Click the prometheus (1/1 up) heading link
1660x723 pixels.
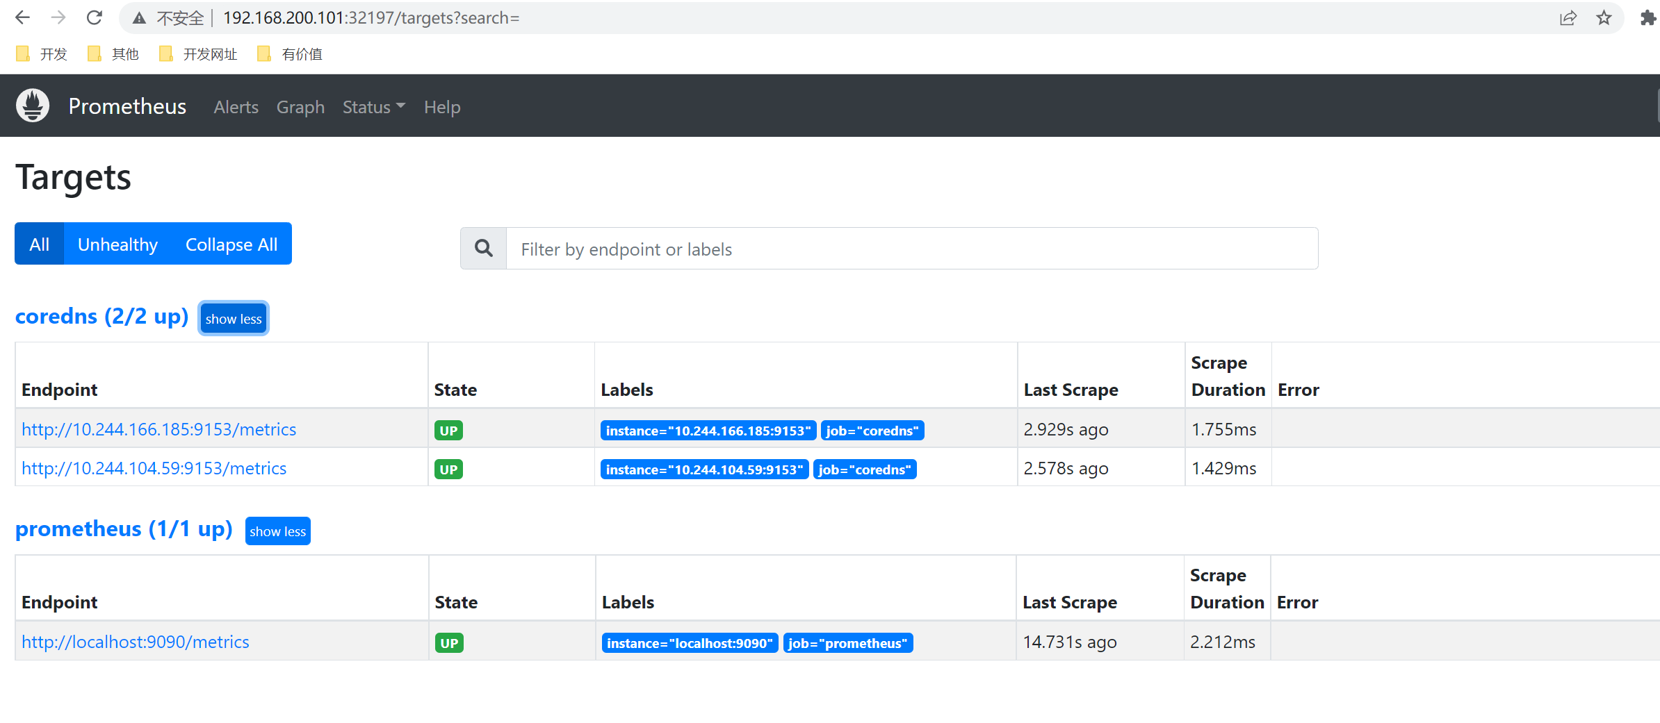tap(124, 529)
